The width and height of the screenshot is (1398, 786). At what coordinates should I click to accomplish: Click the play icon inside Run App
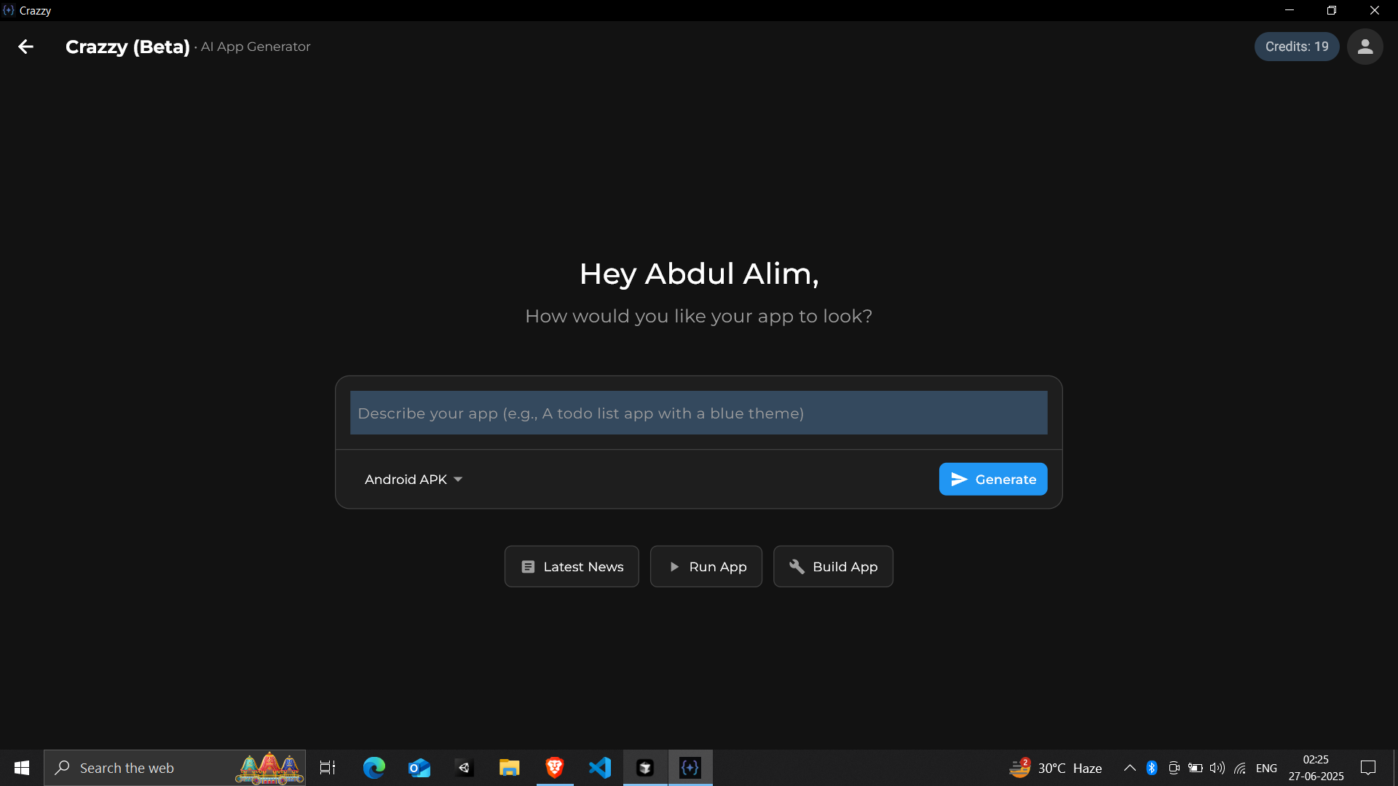(x=673, y=566)
